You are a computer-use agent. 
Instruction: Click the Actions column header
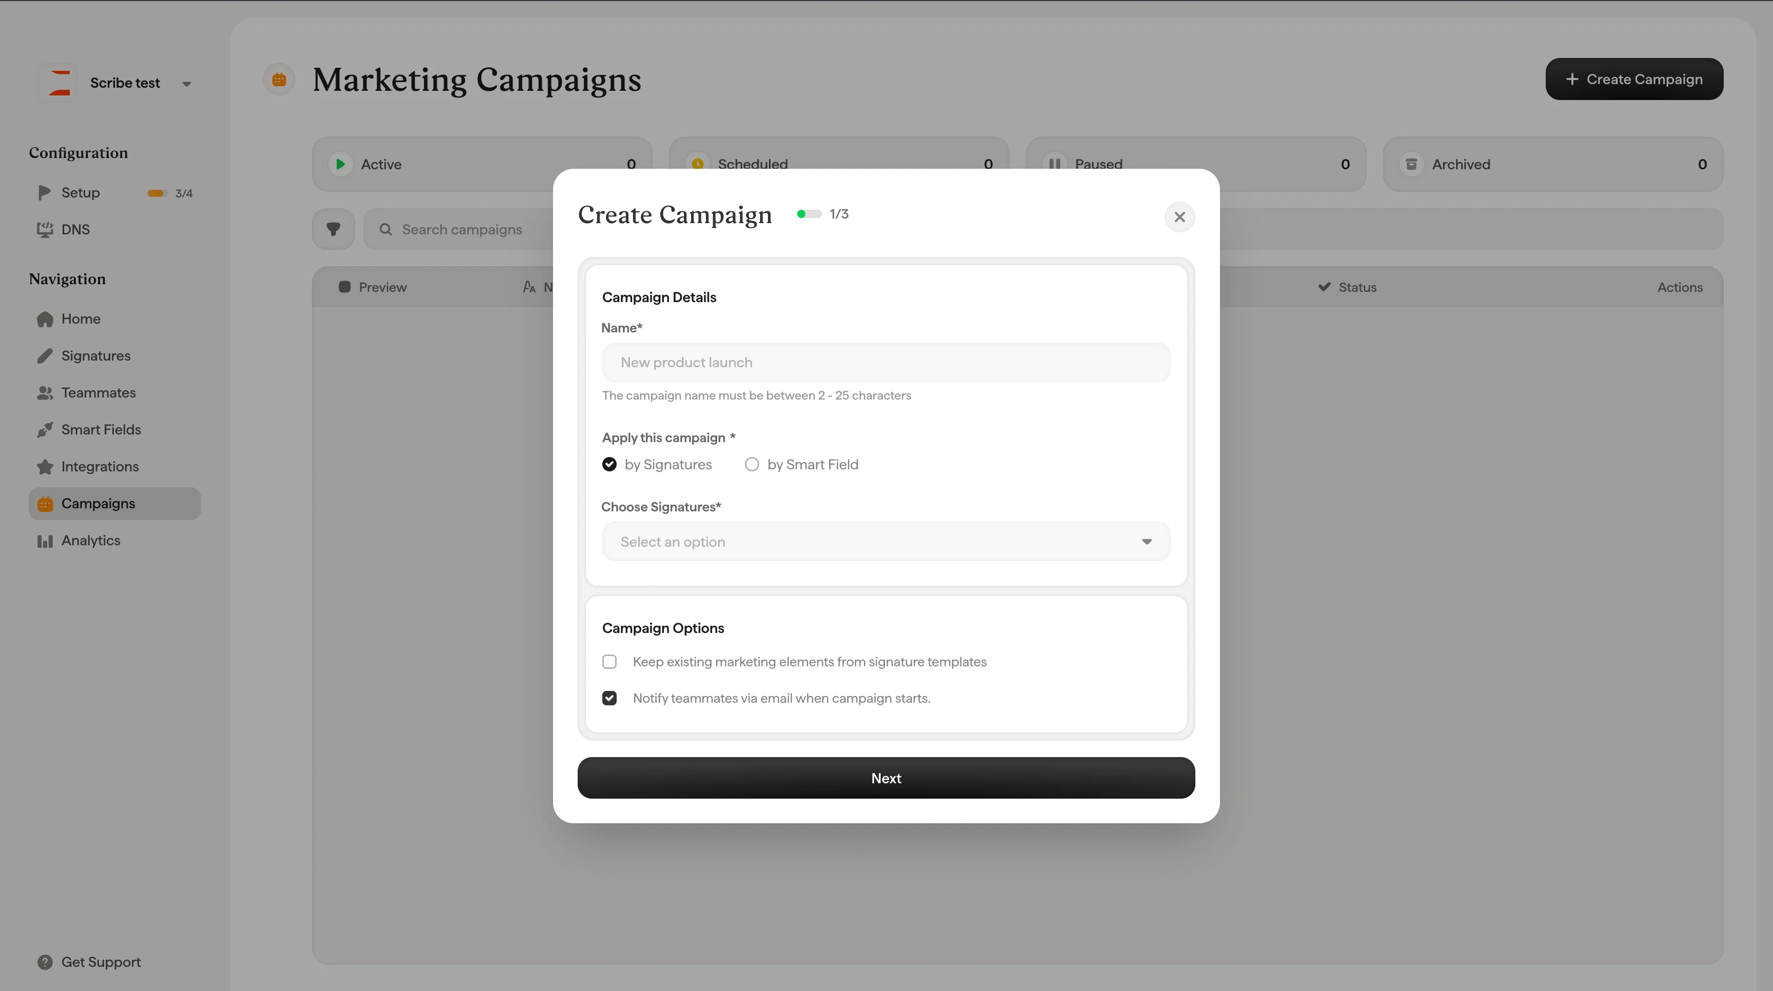click(1680, 287)
